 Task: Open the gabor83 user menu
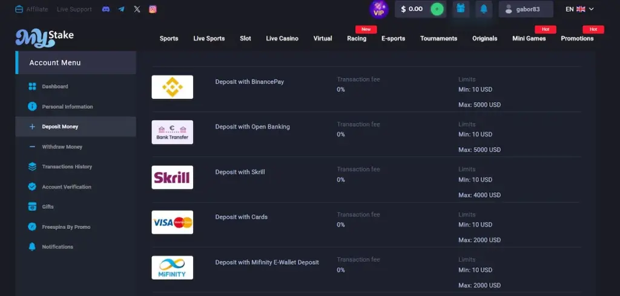coord(526,9)
